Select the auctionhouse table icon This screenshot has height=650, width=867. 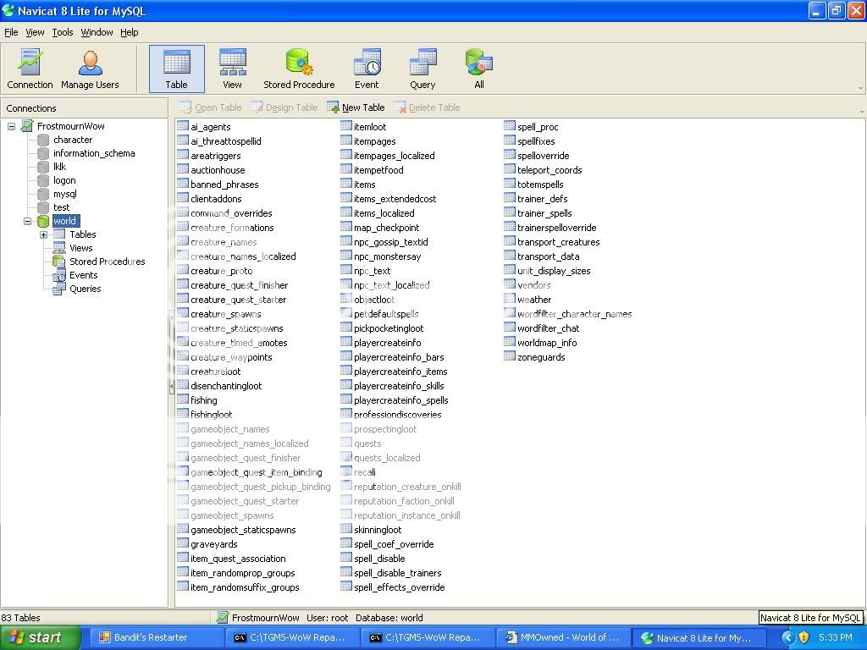click(x=183, y=169)
